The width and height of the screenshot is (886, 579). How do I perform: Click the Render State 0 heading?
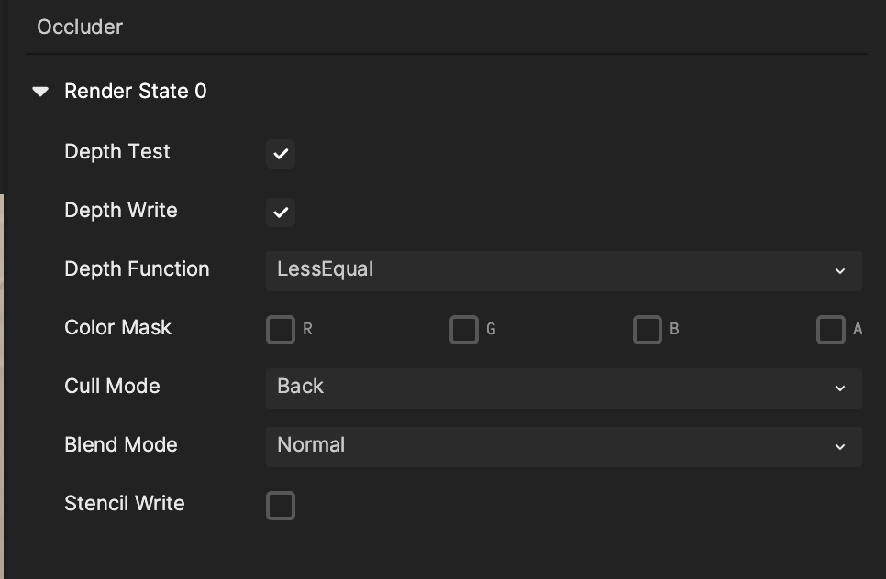pyautogui.click(x=136, y=91)
